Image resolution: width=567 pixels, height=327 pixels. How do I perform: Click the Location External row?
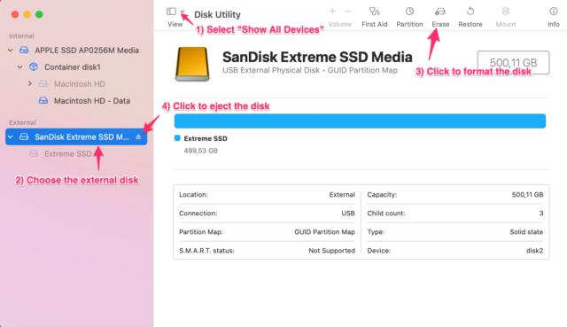[x=267, y=195]
